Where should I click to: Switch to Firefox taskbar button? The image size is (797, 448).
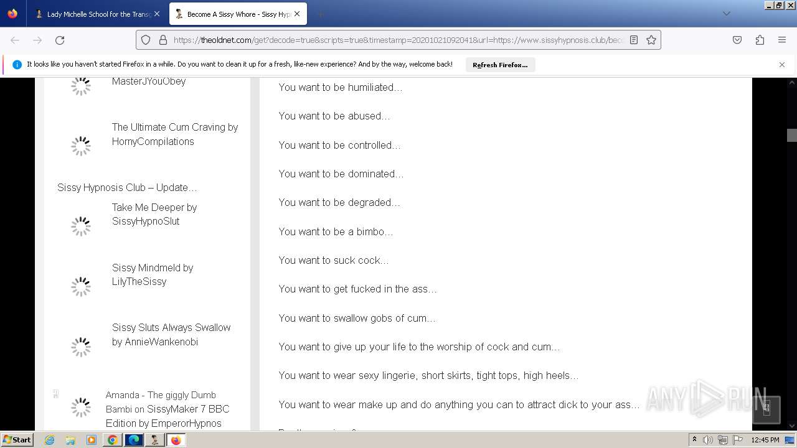coord(176,440)
